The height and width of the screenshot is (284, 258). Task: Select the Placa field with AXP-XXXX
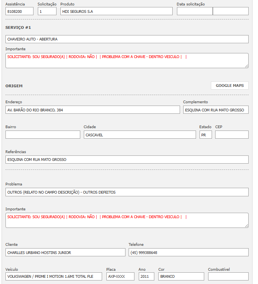(x=120, y=277)
